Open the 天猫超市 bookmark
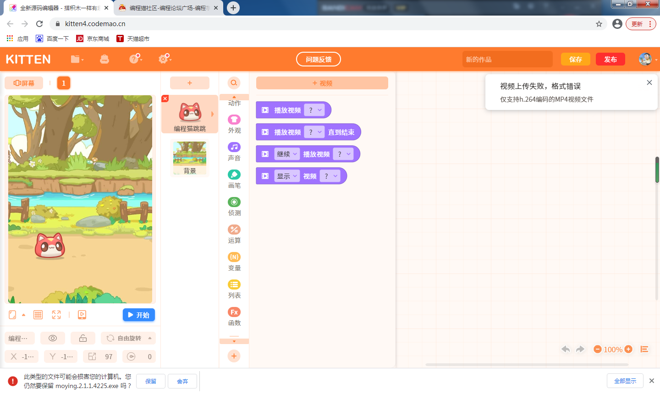The image size is (660, 394). click(x=133, y=38)
